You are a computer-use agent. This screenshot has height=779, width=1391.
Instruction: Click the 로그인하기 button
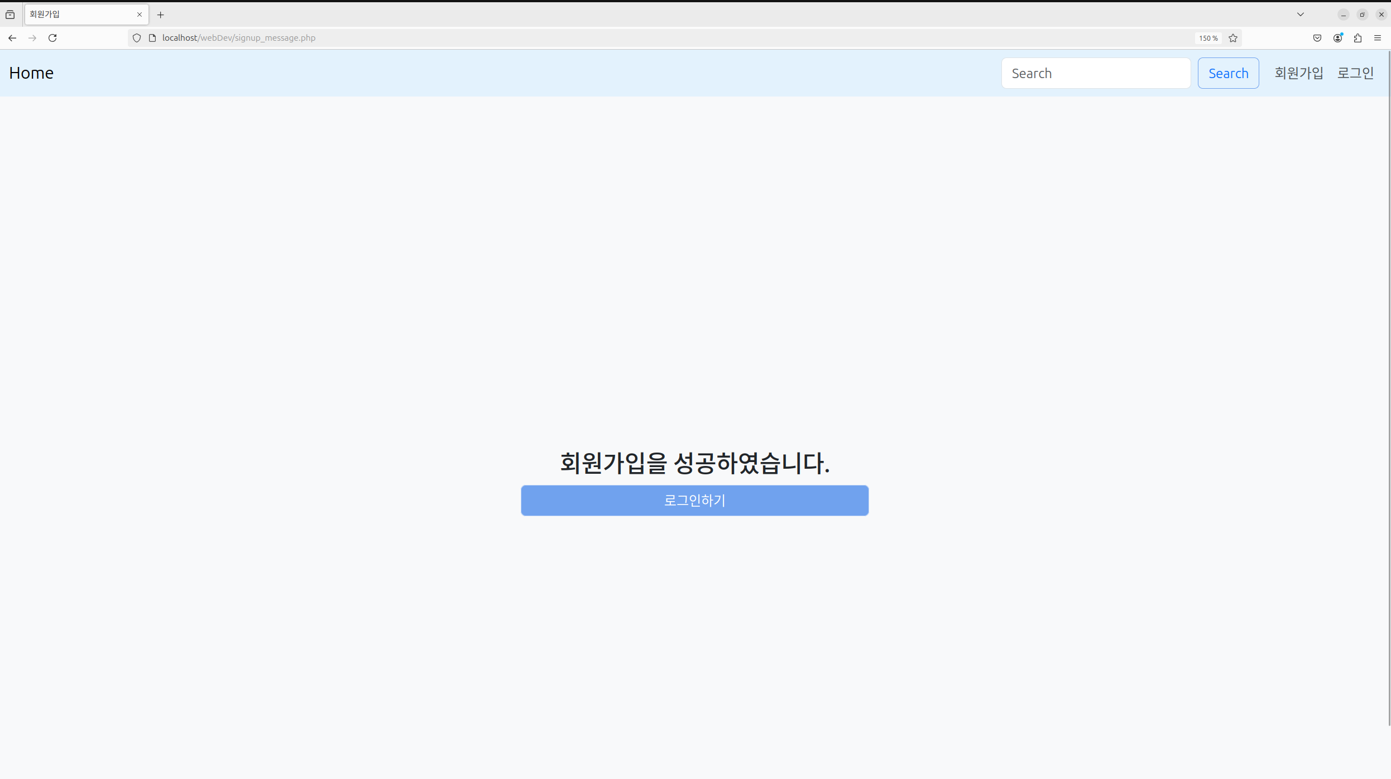(694, 501)
